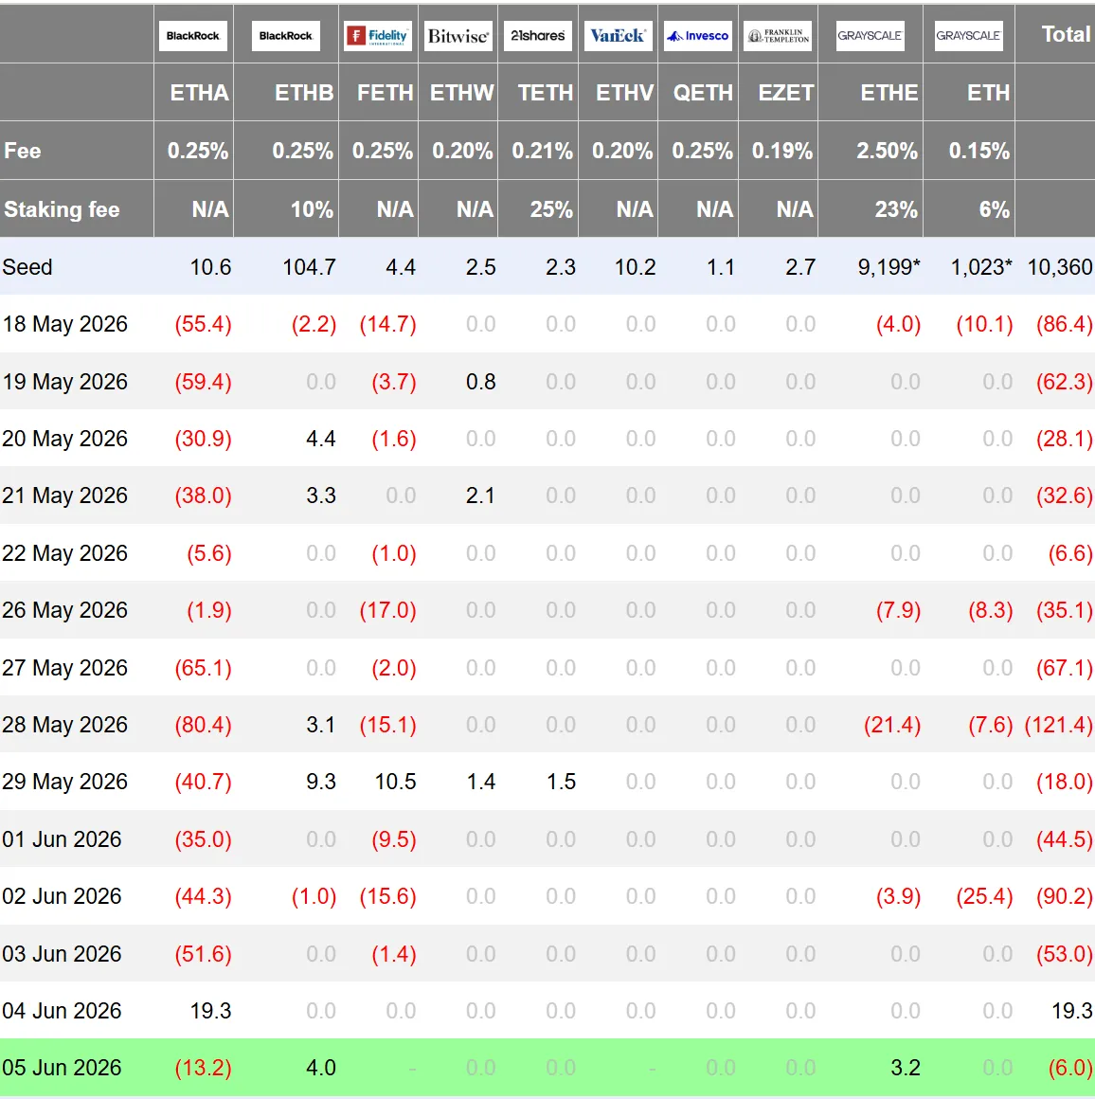The height and width of the screenshot is (1099, 1095).
Task: Click the 19.3 ETHA value on 04 Jun
Action: [211, 1011]
